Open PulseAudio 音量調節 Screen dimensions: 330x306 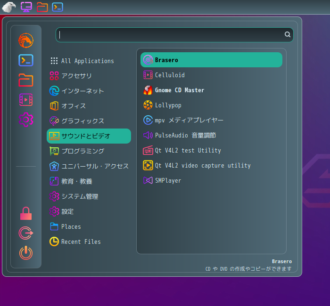point(211,135)
